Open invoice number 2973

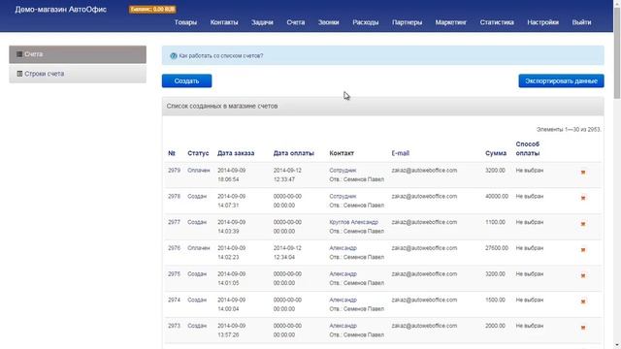click(x=174, y=326)
